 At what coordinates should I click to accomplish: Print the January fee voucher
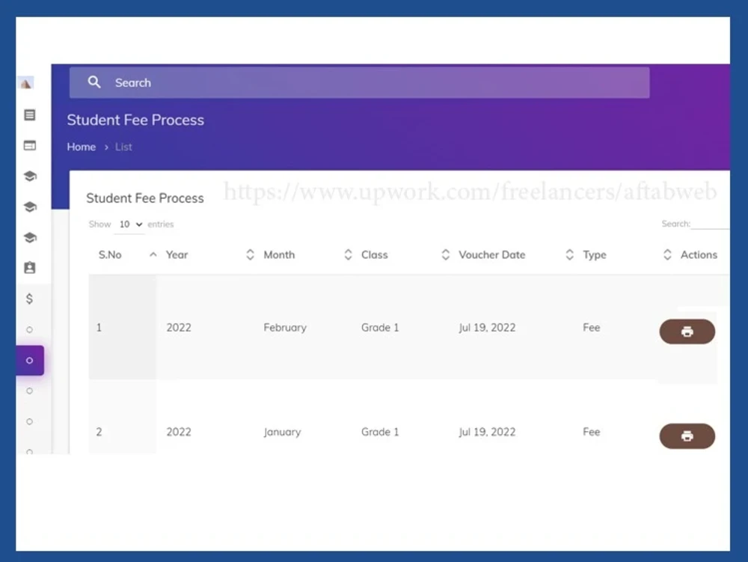(x=687, y=436)
